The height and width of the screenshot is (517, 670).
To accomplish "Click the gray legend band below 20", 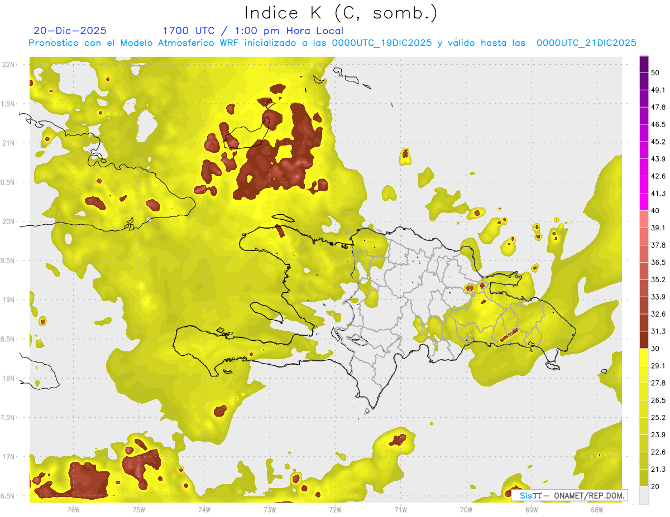I will [644, 495].
